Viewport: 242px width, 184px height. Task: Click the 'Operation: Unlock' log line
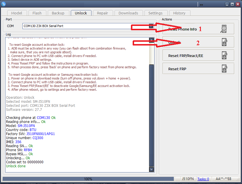point(20,98)
